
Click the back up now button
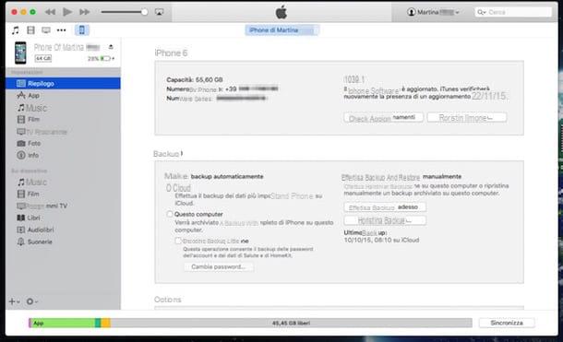click(385, 207)
